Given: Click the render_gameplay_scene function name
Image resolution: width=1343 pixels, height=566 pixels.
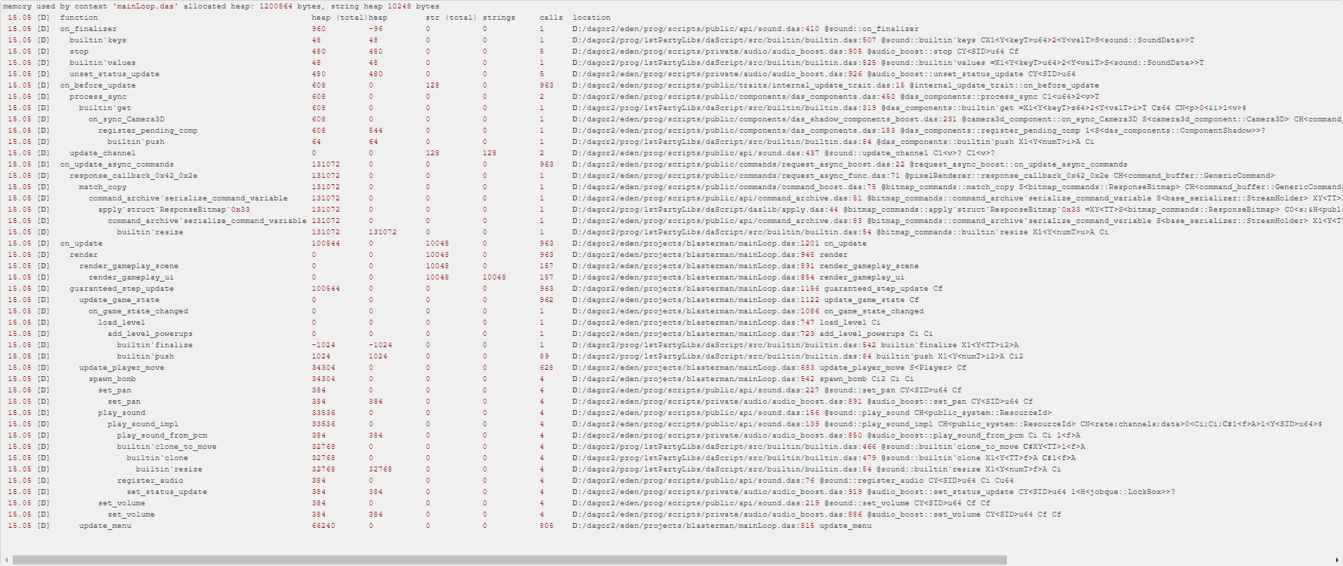Looking at the screenshot, I should pos(129,266).
